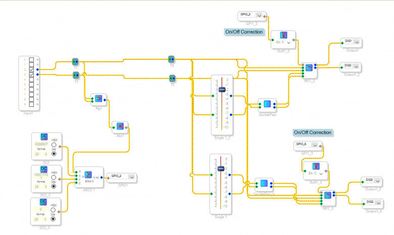Click Single 1 slider handle

221,168
